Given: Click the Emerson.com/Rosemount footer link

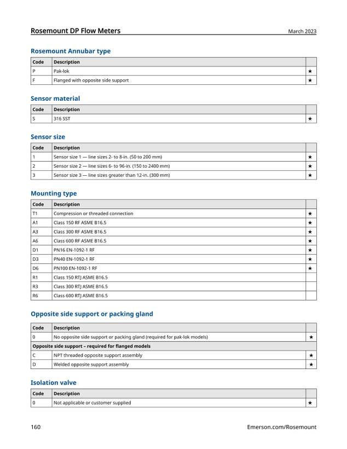Looking at the screenshot, I should (282, 427).
